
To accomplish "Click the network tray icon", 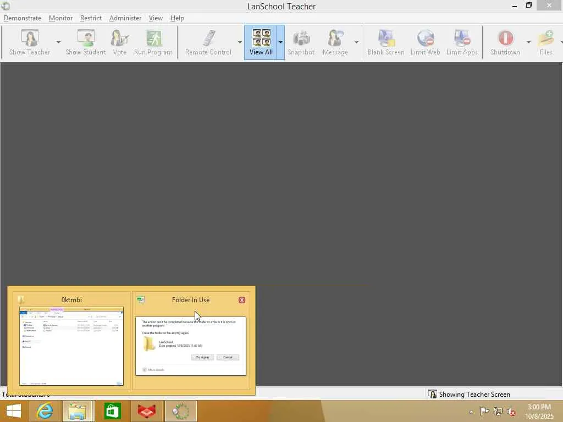I will 498,411.
